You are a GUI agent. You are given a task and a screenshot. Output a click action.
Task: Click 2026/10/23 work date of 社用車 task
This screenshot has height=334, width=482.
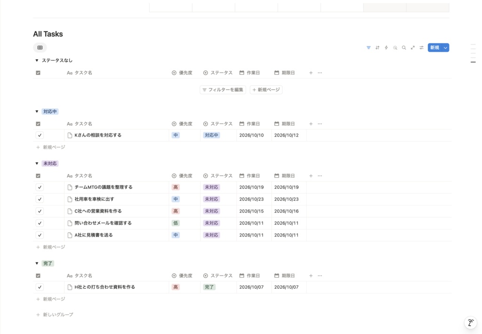(251, 199)
